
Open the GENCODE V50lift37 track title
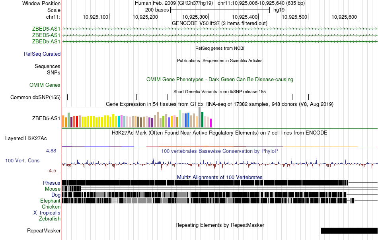220,23
